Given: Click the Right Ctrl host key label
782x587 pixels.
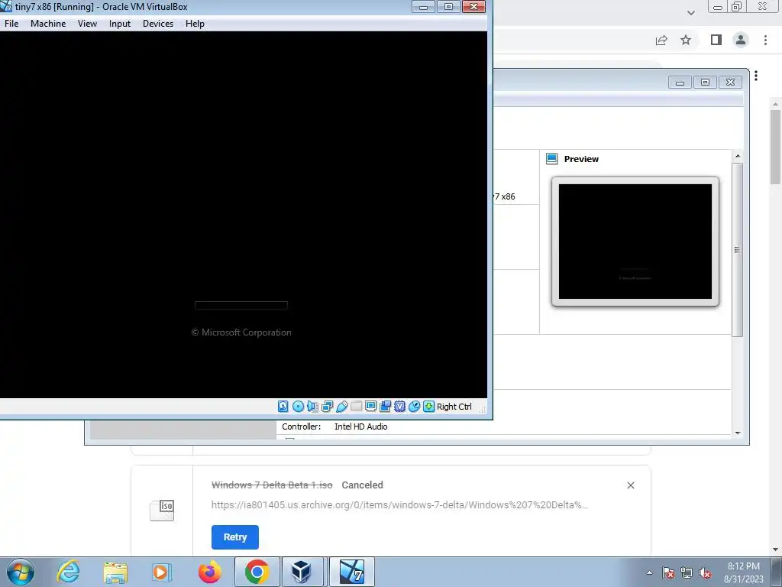Looking at the screenshot, I should pyautogui.click(x=454, y=407).
